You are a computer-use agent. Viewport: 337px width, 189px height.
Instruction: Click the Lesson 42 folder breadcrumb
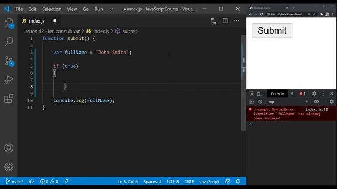tap(52, 31)
